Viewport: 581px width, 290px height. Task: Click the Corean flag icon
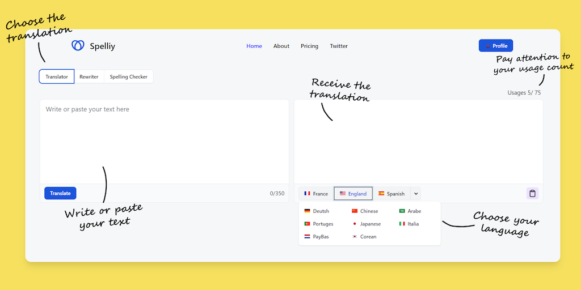click(355, 236)
